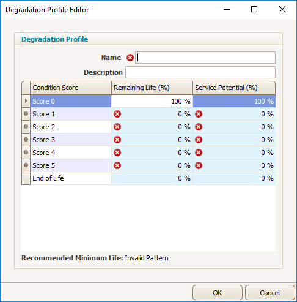Click Score 1 Remaining Life error icon
This screenshot has width=297, height=302.
(117, 114)
